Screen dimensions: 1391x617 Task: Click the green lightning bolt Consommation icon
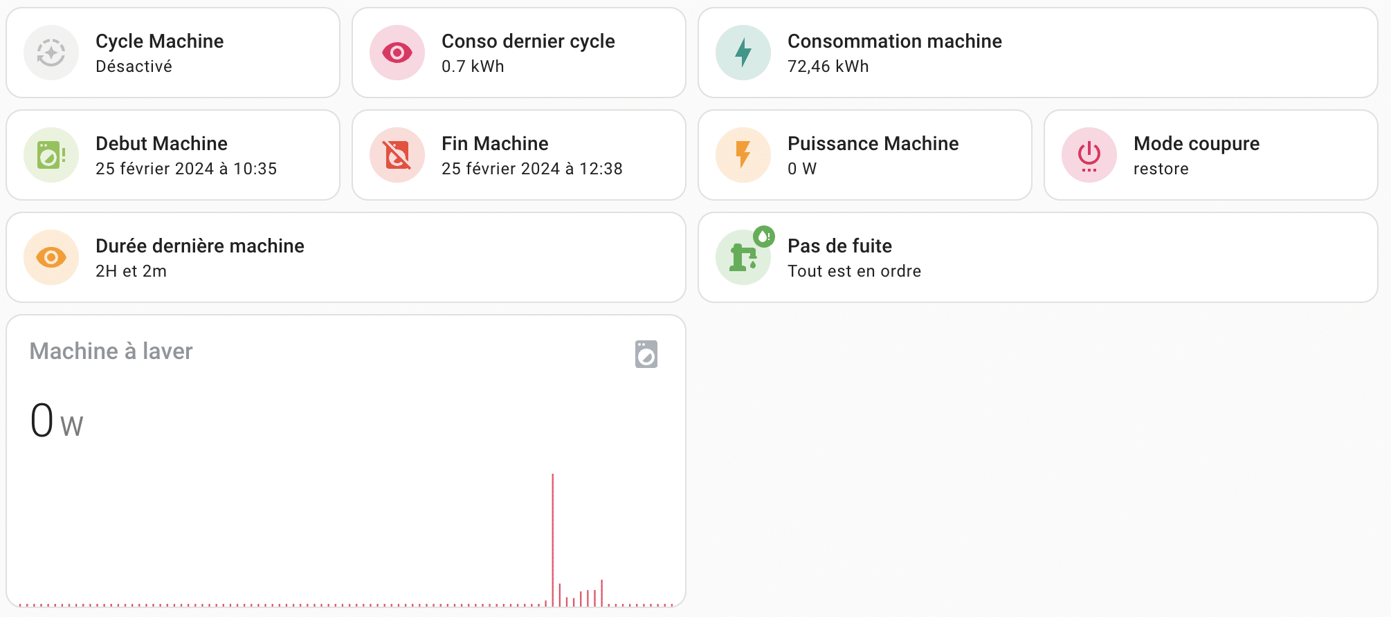tap(743, 53)
